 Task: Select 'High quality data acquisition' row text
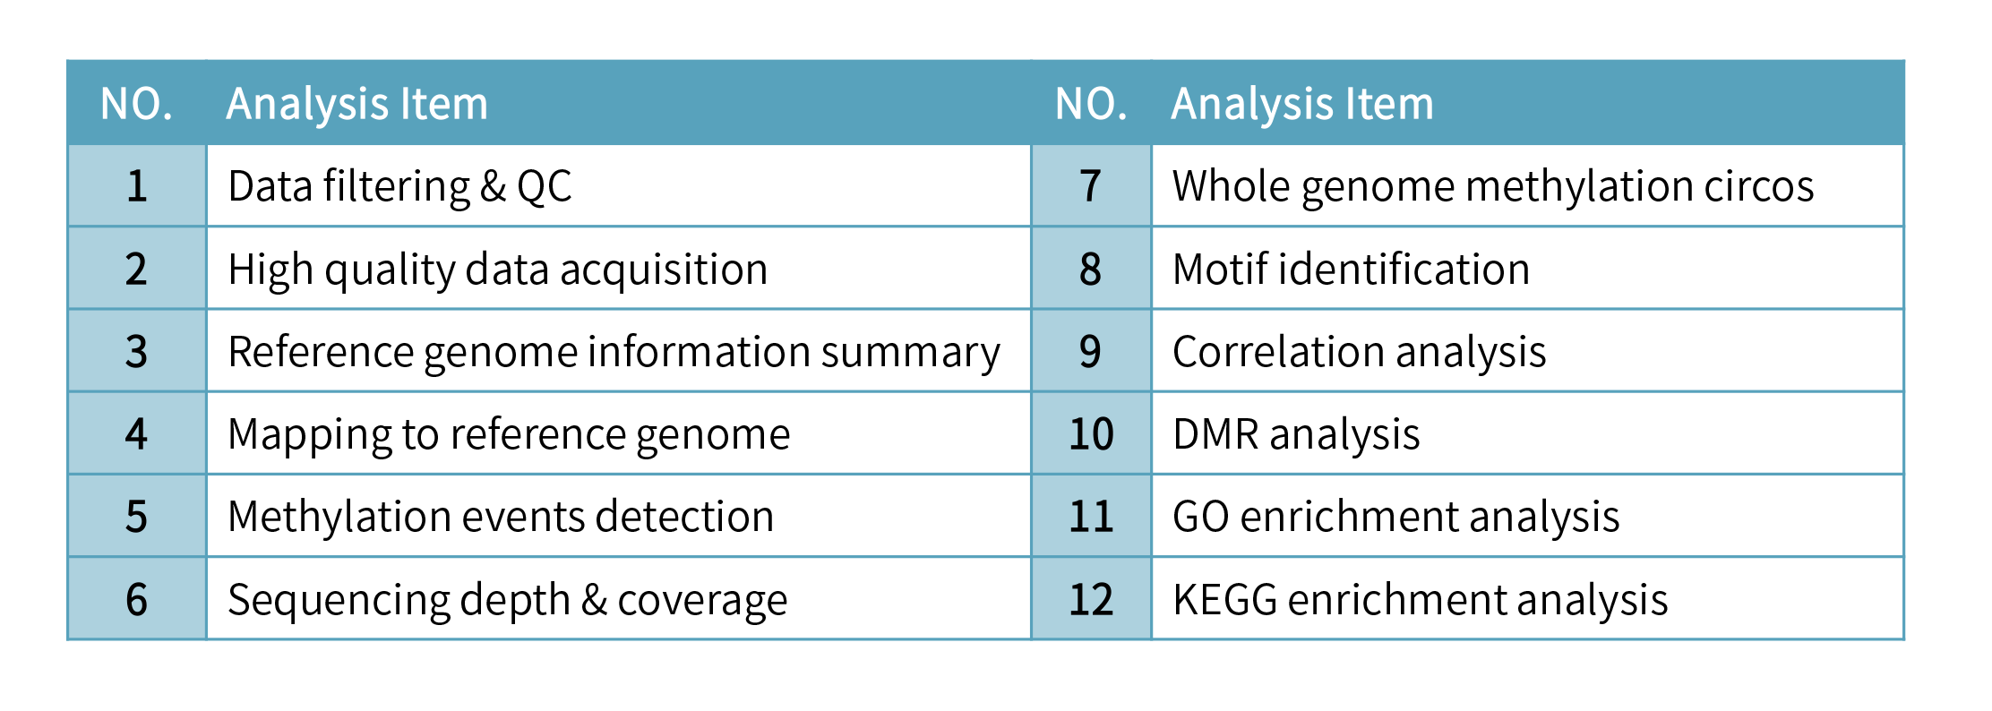(498, 270)
